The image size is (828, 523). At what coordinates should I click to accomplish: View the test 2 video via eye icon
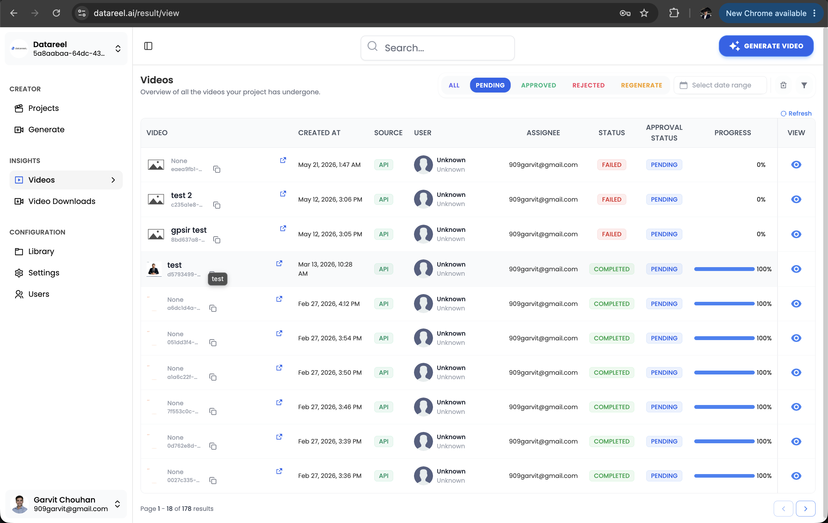(796, 200)
